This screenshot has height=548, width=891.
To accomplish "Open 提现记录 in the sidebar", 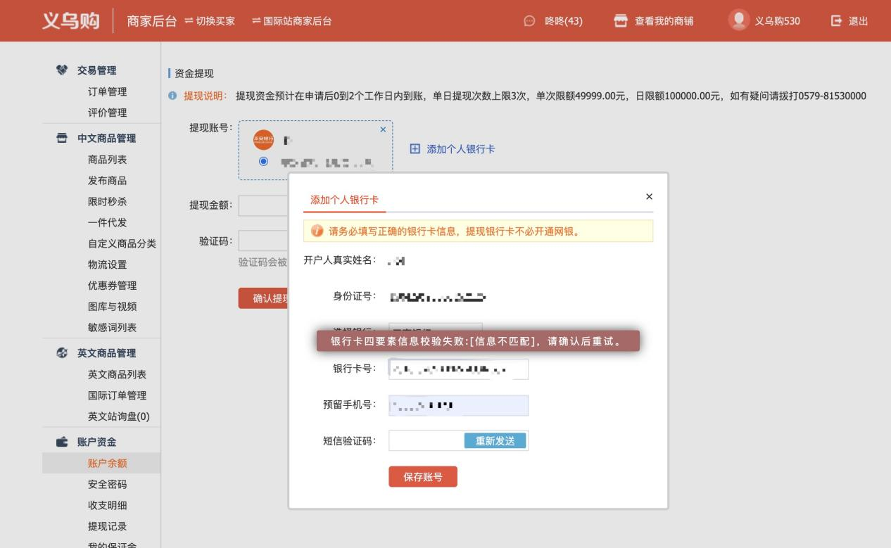I will point(107,526).
